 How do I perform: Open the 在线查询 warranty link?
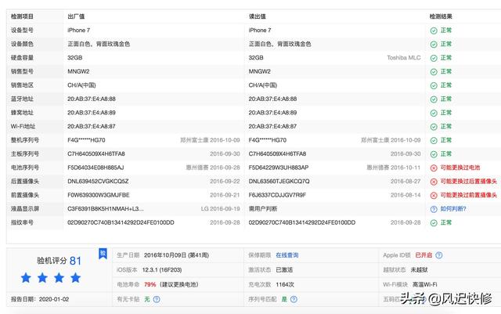(287, 255)
